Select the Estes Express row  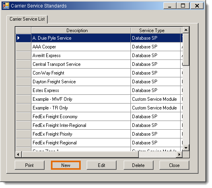pyautogui.click(x=99, y=90)
